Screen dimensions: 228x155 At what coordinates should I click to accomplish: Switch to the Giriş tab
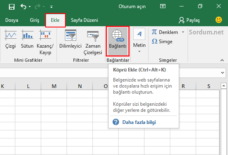click(x=34, y=20)
